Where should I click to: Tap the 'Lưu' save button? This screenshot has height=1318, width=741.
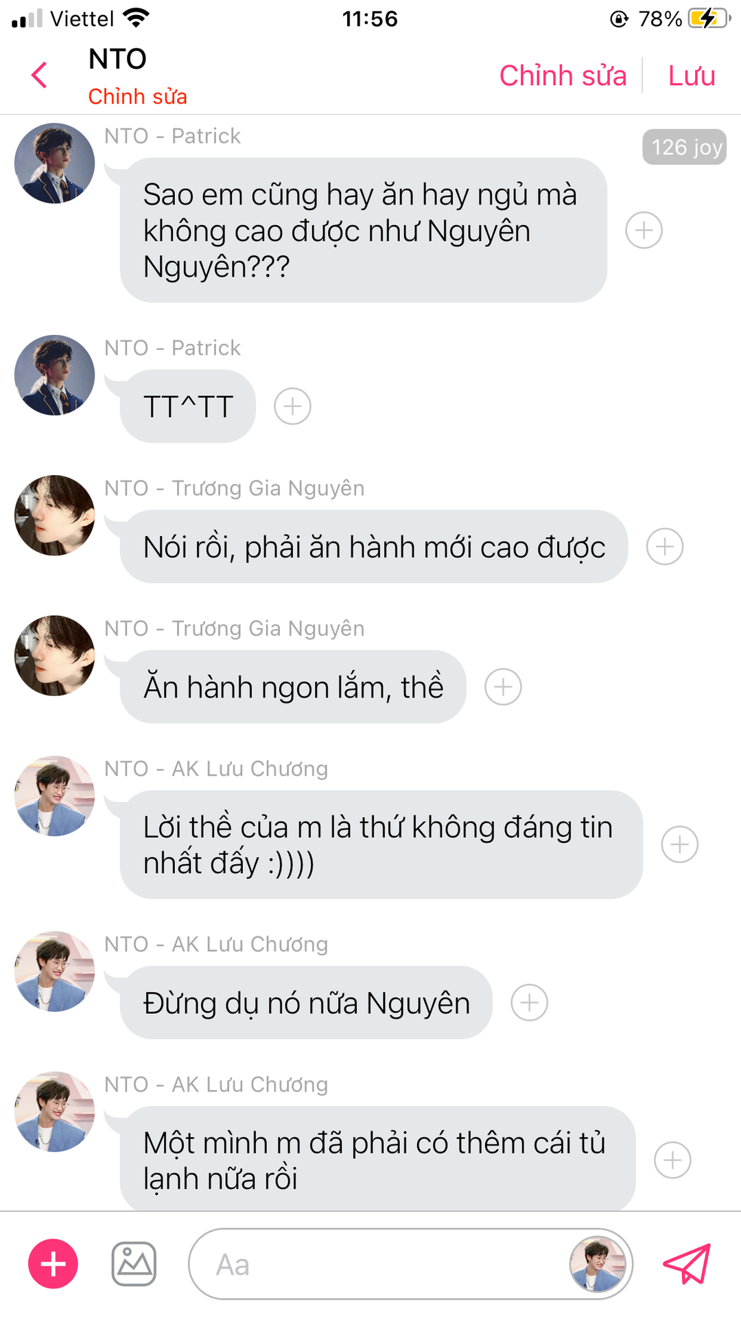click(x=692, y=76)
